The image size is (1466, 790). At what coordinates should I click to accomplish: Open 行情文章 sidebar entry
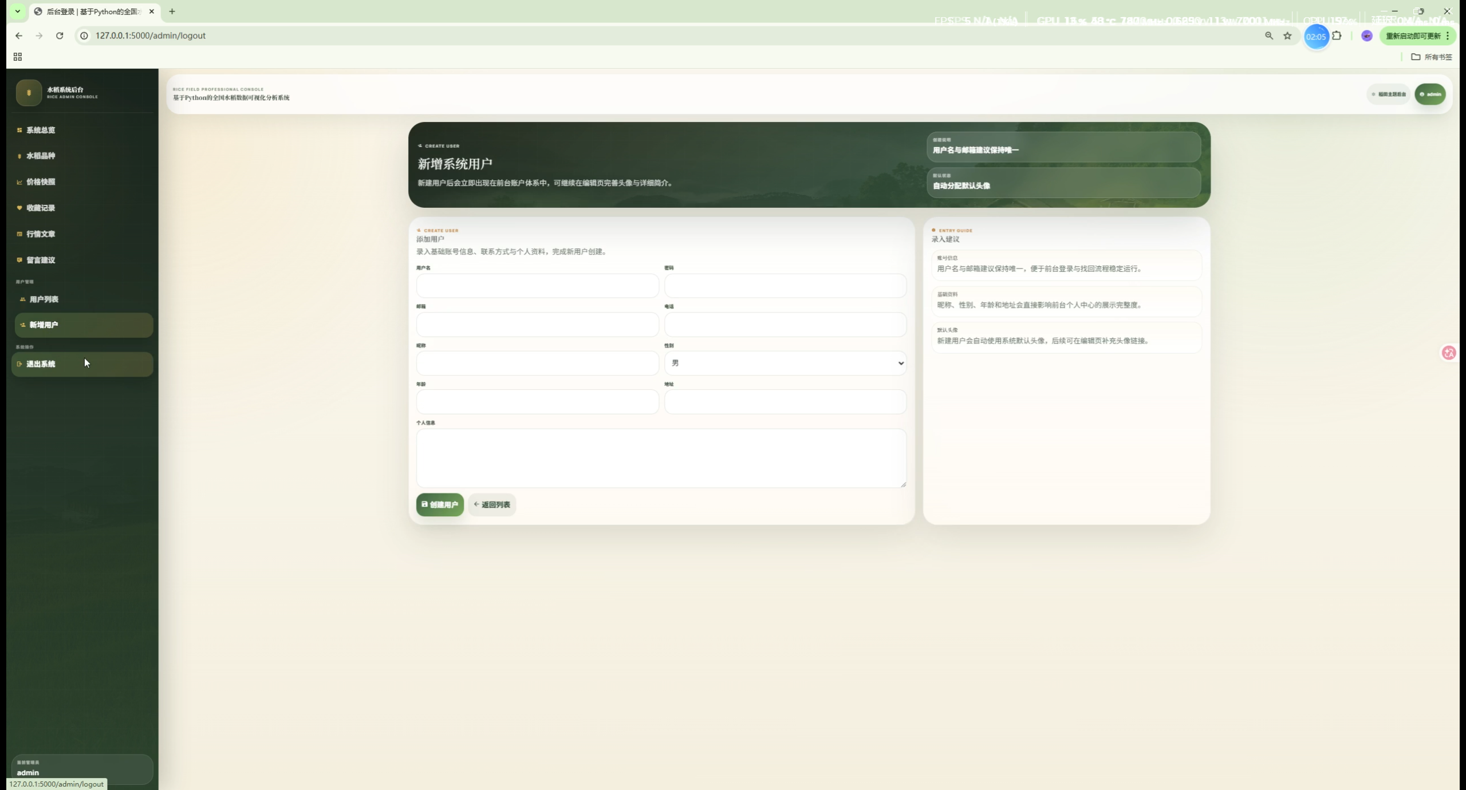click(40, 234)
